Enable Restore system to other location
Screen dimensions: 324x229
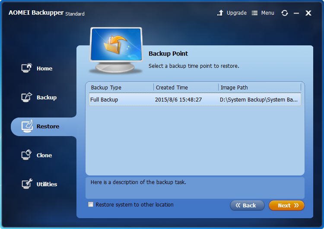click(91, 204)
